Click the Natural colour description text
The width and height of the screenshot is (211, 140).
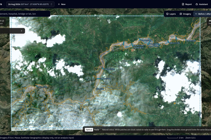pos(157,130)
